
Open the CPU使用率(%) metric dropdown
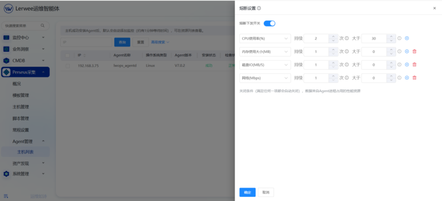(x=266, y=38)
